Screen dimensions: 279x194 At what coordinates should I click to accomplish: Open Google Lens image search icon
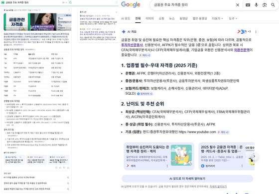pyautogui.click(x=265, y=5)
